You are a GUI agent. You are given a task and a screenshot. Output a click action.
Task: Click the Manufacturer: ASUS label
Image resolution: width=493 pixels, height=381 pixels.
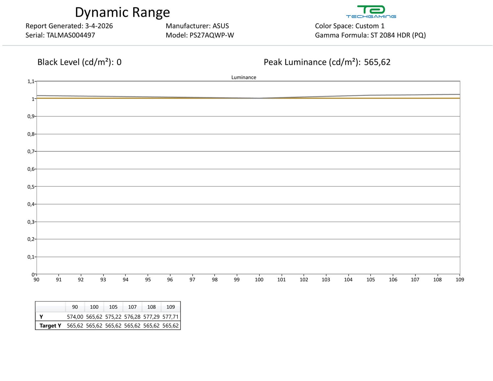tap(197, 26)
